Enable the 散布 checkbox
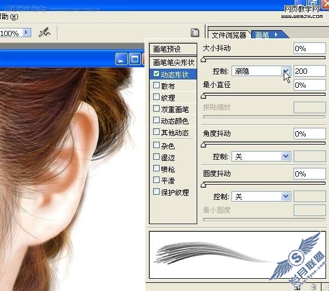The width and height of the screenshot is (329, 291). click(x=156, y=85)
